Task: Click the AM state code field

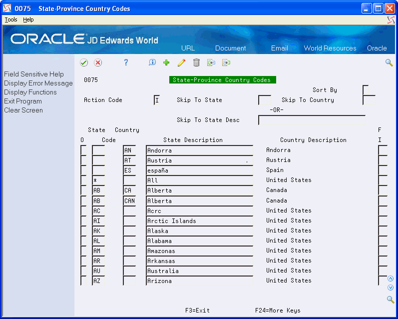Action: coord(98,250)
